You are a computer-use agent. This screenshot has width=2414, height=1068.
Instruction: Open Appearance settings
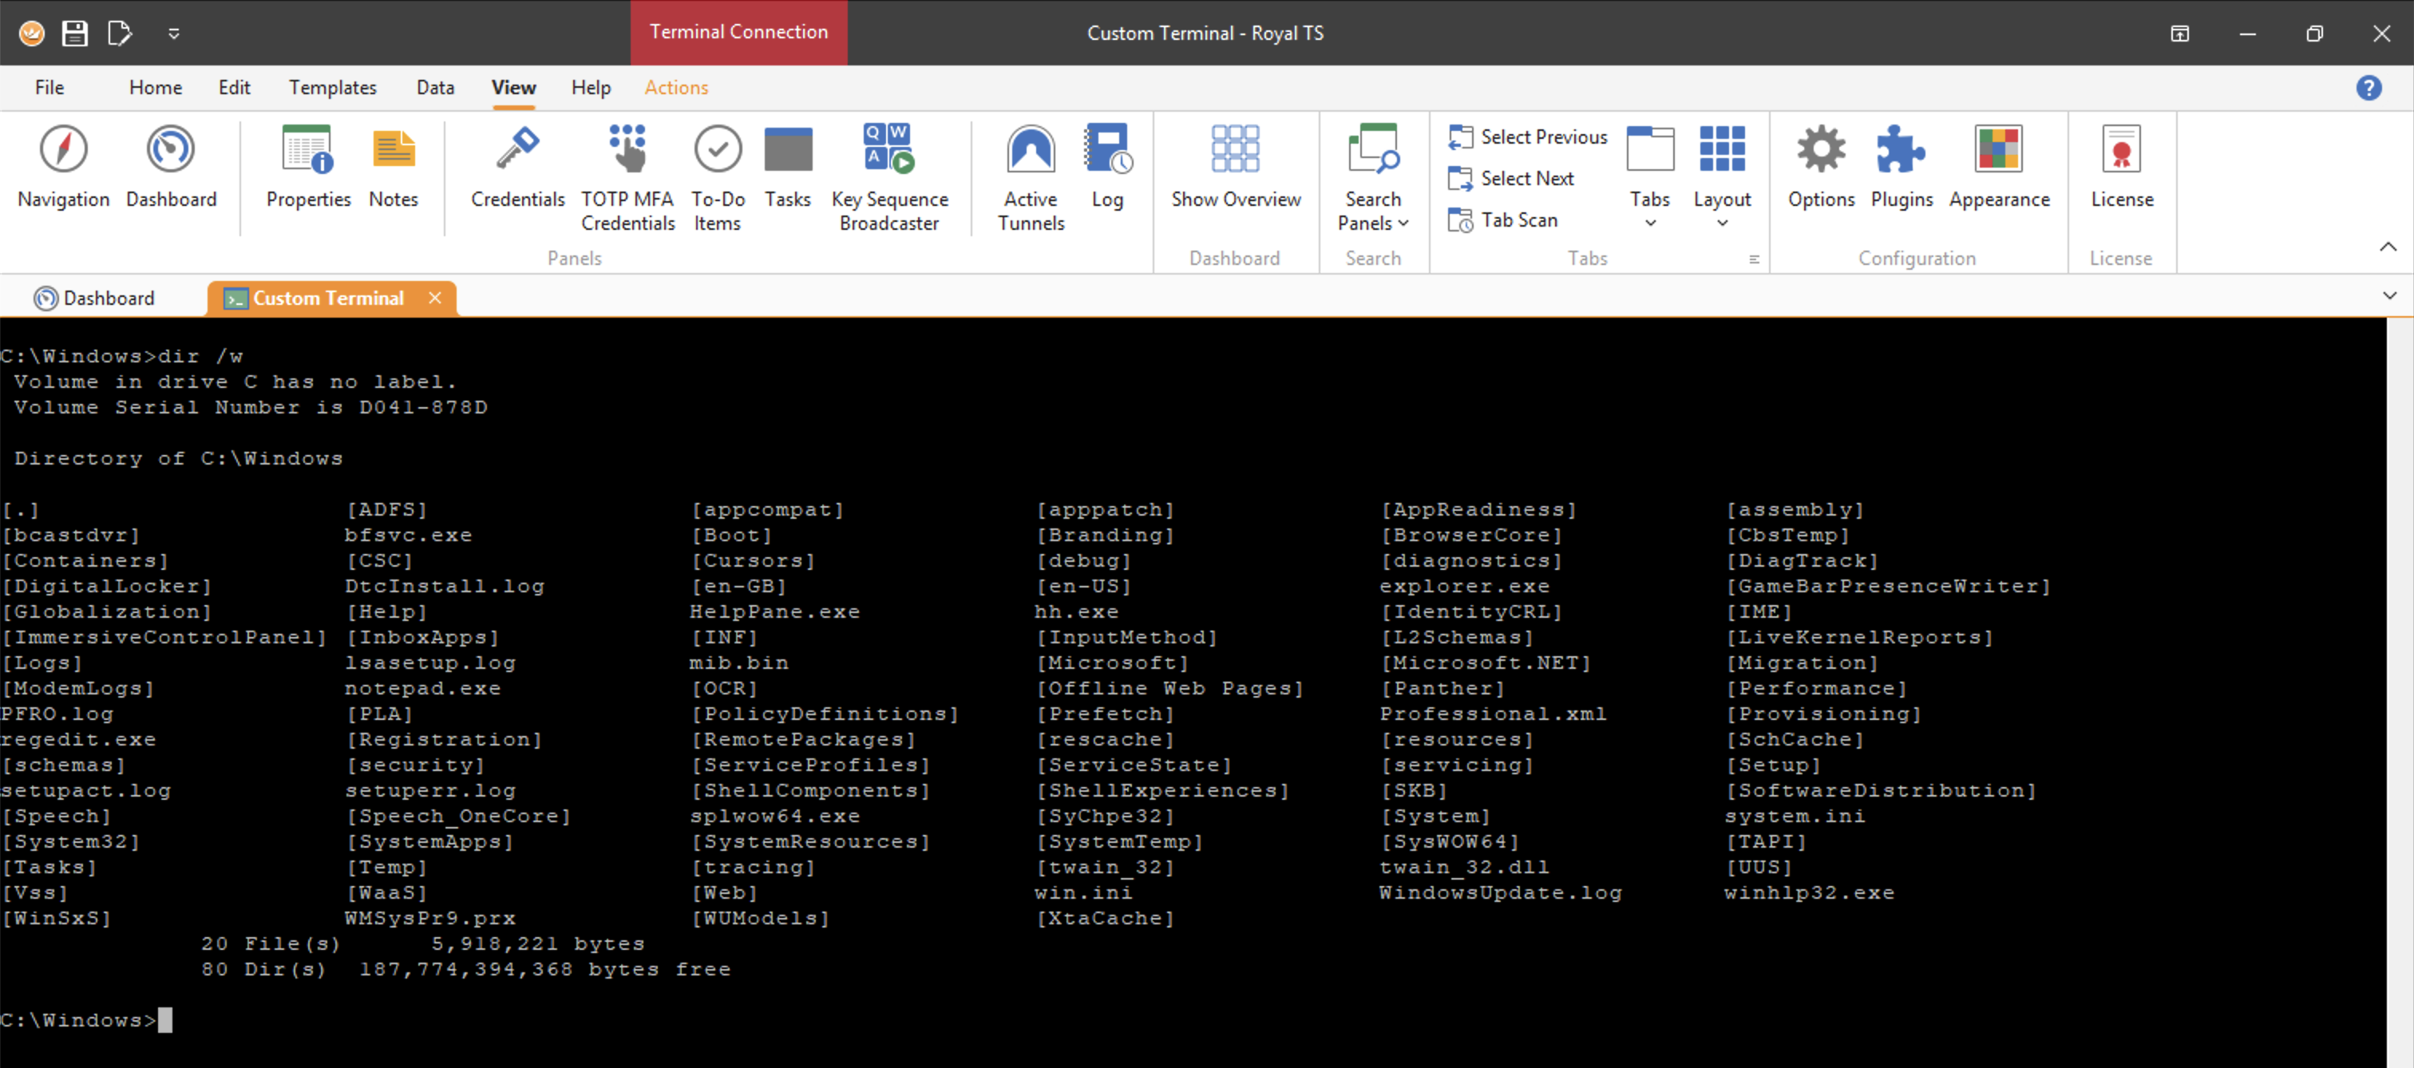coord(1999,168)
